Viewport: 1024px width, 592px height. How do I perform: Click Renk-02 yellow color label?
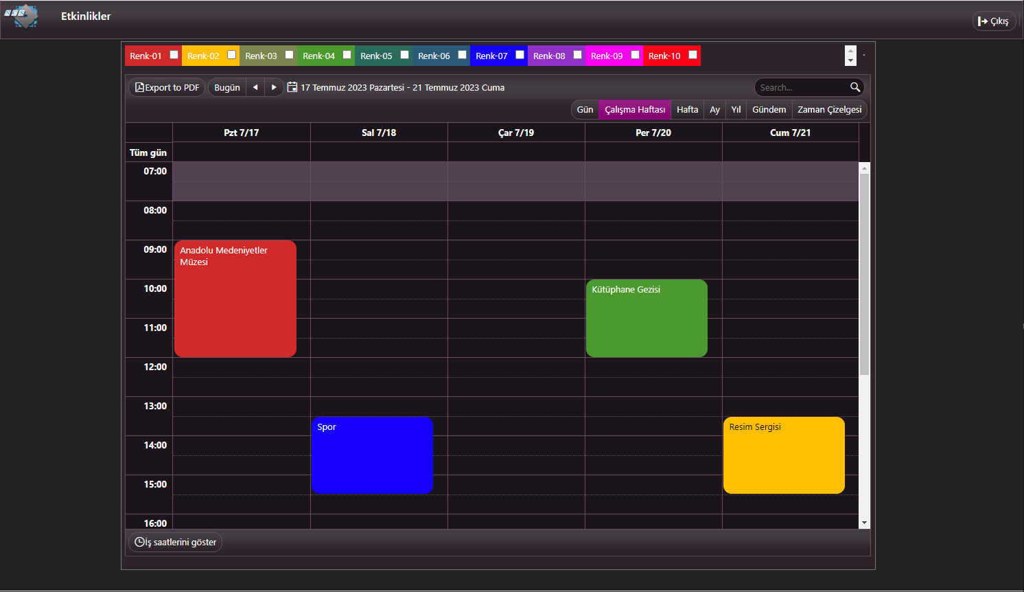pos(203,56)
